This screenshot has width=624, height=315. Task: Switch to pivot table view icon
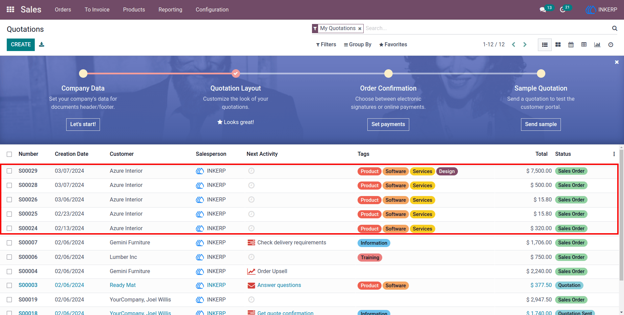pyautogui.click(x=584, y=45)
